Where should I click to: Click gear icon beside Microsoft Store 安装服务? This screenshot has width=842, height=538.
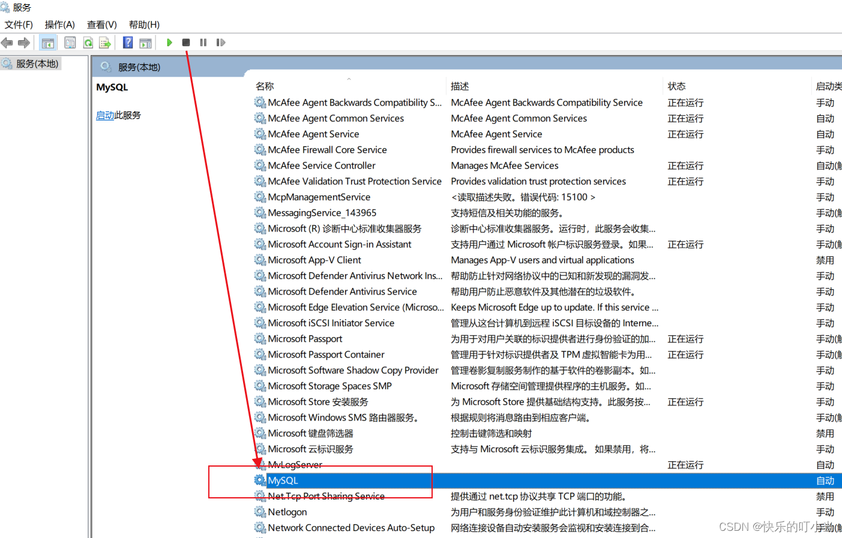[x=260, y=402]
